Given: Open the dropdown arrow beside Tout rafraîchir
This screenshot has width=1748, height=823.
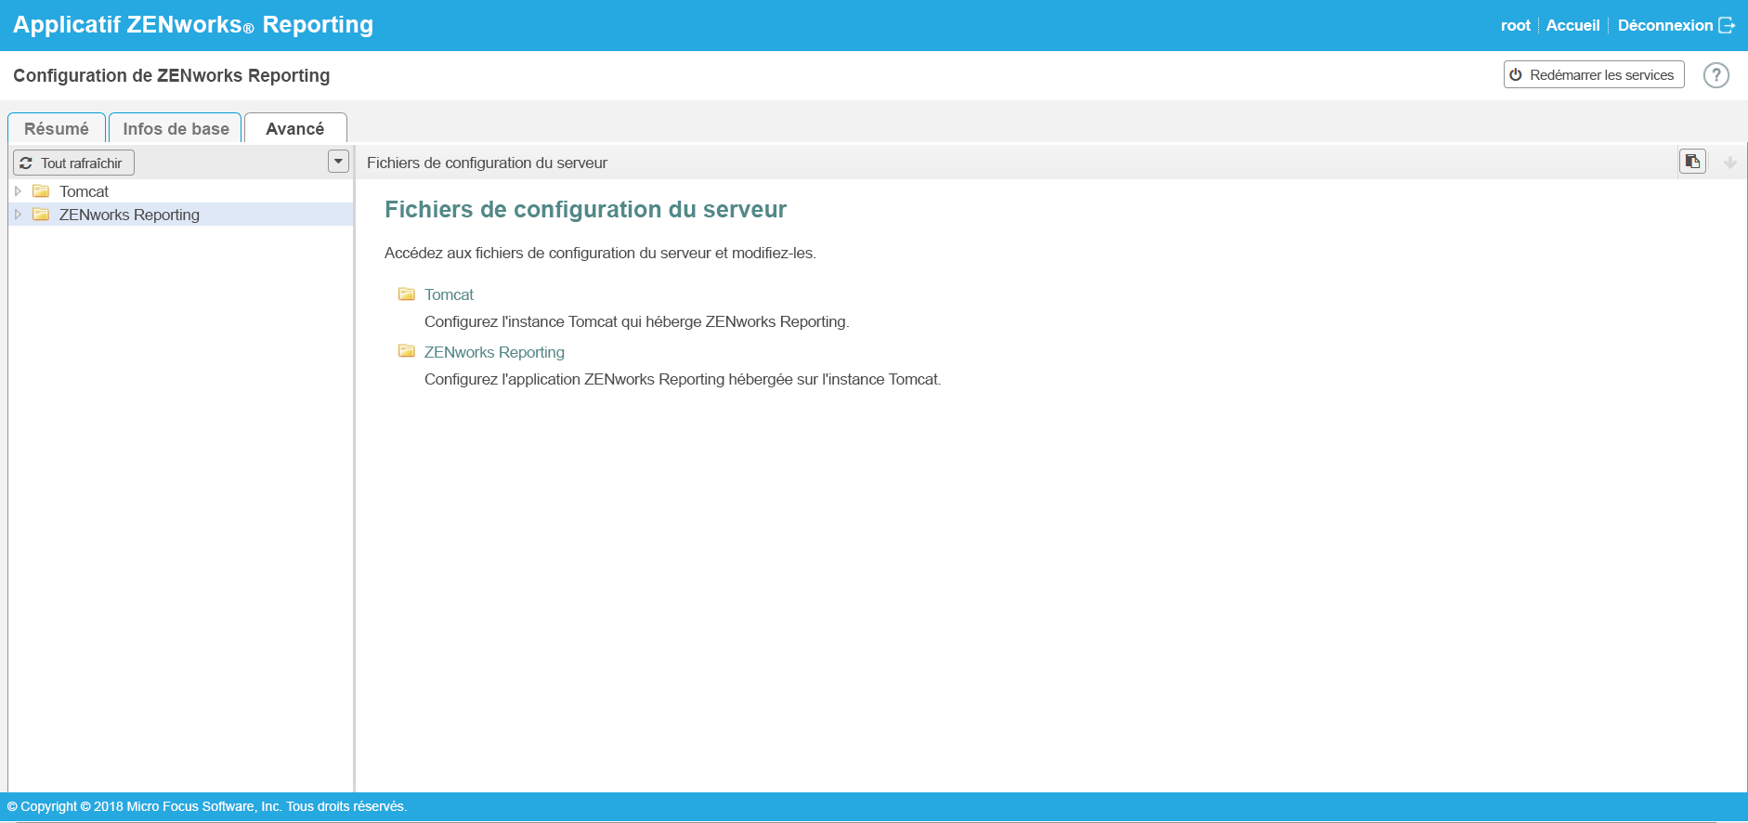Looking at the screenshot, I should 338,162.
